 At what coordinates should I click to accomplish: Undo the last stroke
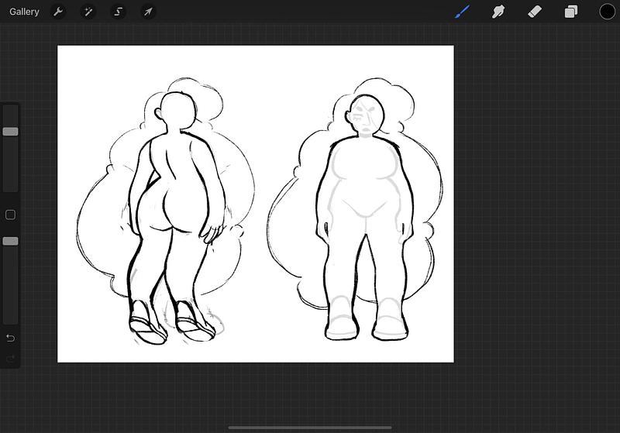click(10, 338)
